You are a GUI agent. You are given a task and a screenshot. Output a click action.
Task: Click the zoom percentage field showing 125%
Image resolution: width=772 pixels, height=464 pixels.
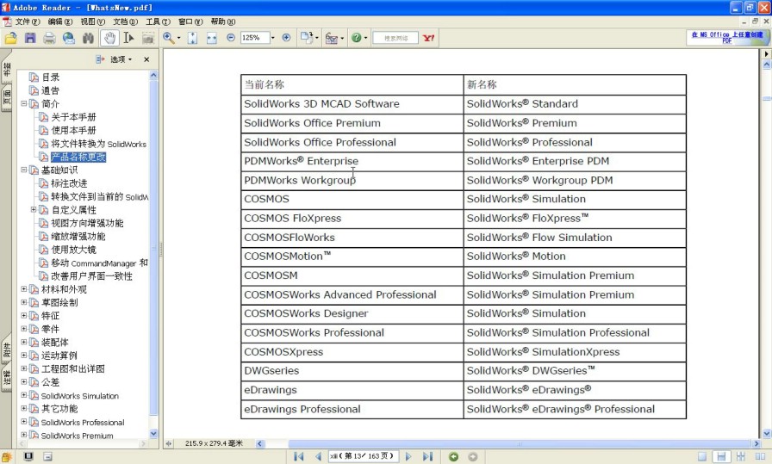click(254, 38)
